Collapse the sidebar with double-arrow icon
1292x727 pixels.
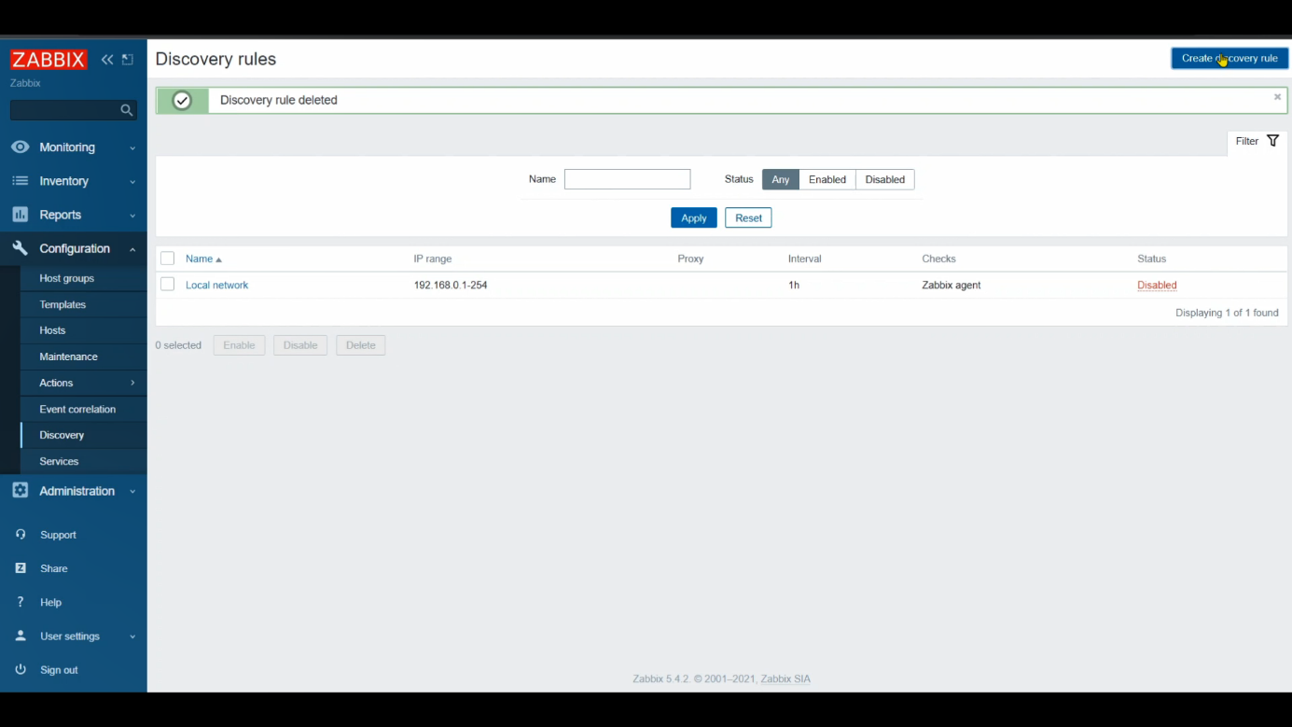(x=107, y=60)
